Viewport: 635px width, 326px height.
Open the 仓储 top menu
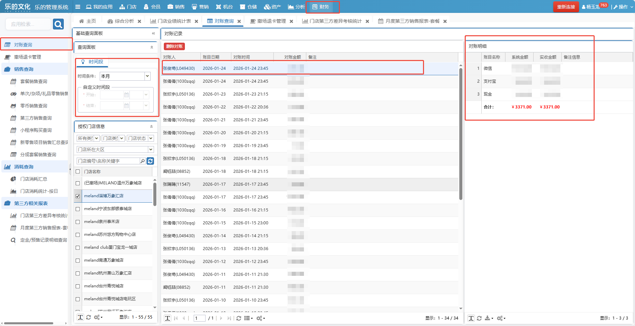[248, 7]
